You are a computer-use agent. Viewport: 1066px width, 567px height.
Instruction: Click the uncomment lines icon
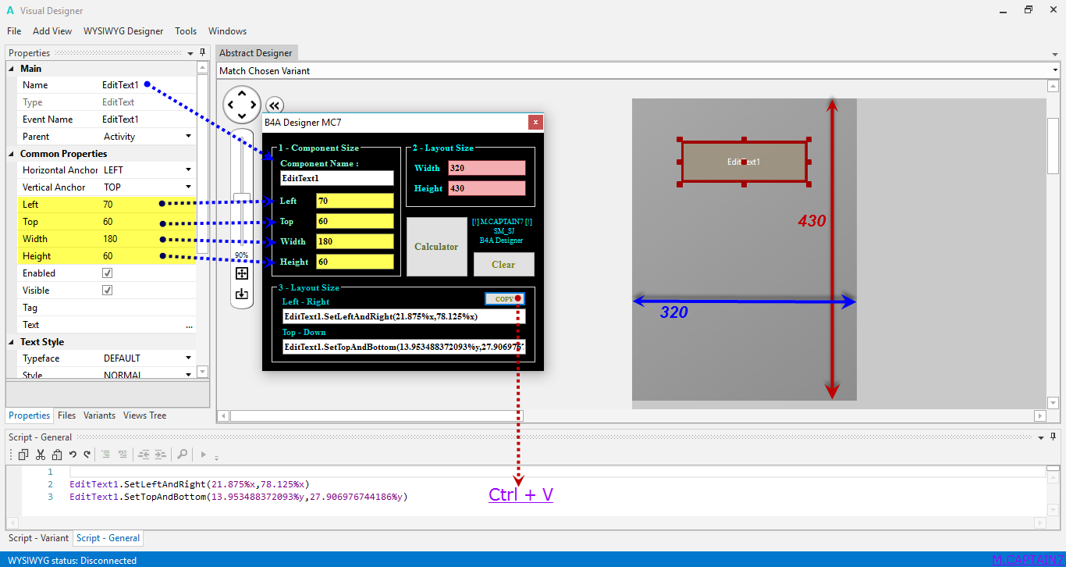[x=123, y=455]
